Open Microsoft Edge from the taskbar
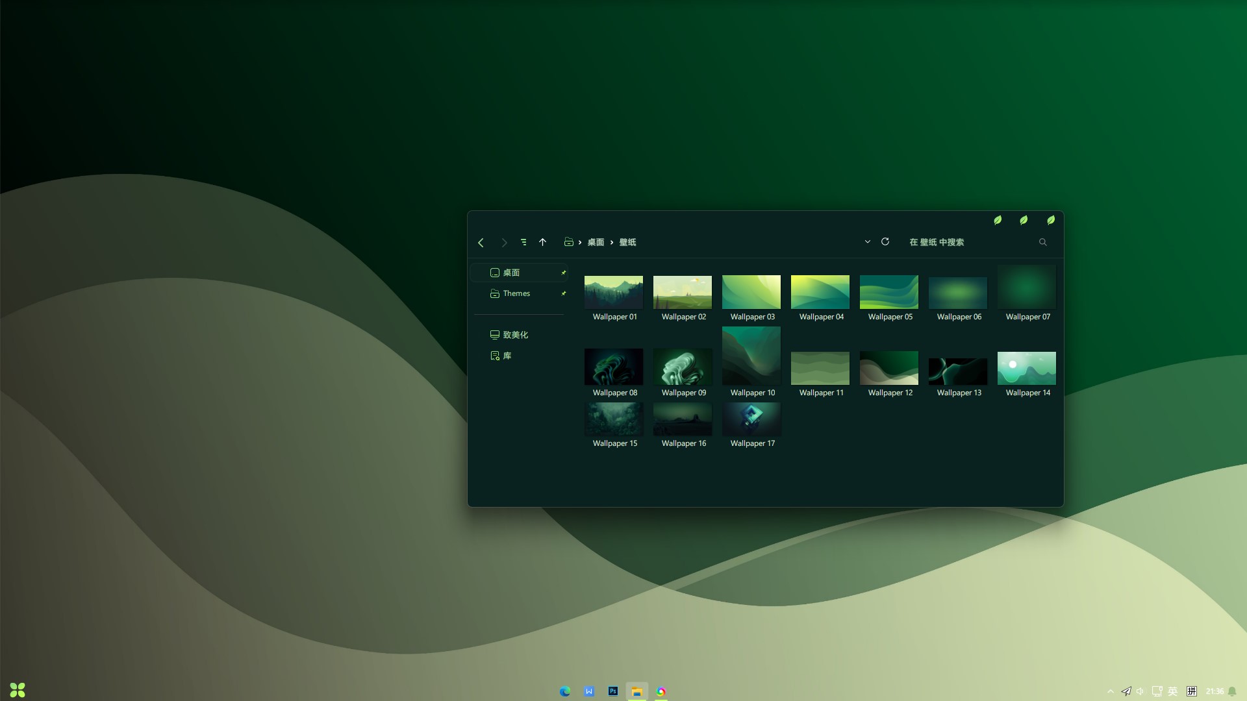 point(565,691)
